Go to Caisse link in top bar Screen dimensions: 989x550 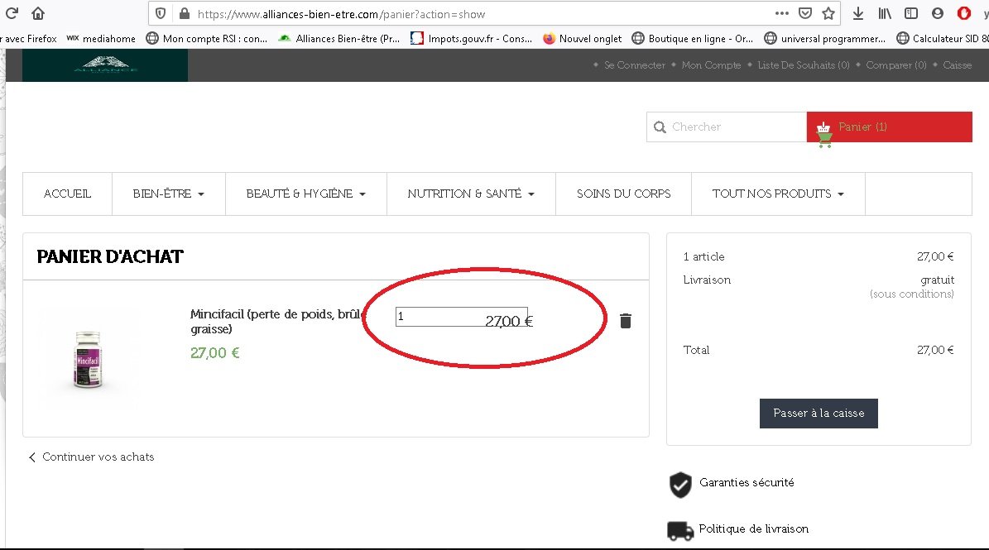pos(957,65)
